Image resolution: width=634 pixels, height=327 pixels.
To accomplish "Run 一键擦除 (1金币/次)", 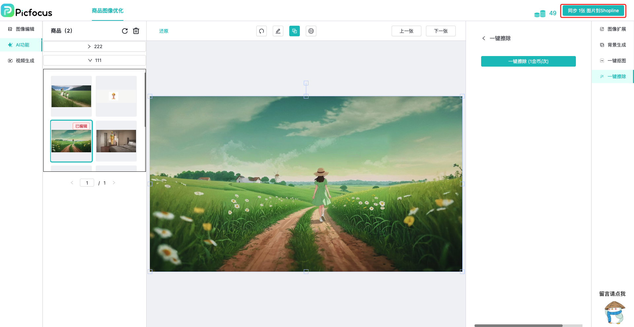I will (x=528, y=61).
